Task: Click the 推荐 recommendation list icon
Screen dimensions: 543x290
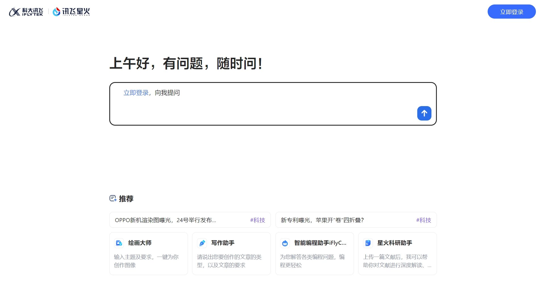Action: tap(113, 198)
